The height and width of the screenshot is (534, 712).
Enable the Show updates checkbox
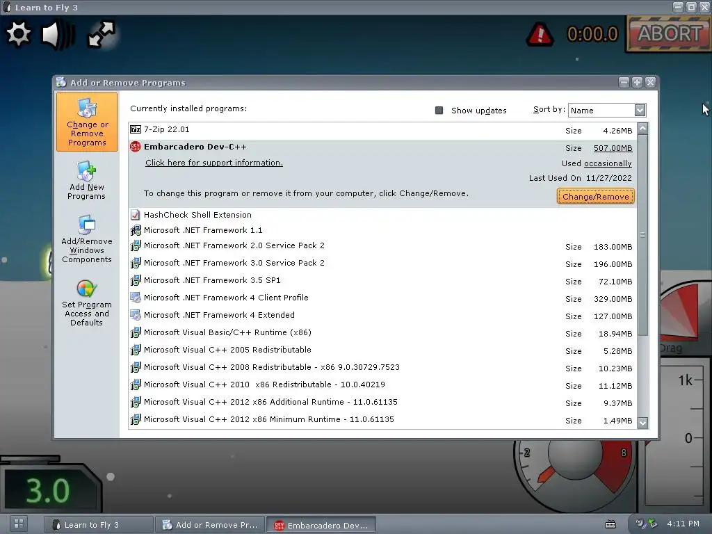click(439, 111)
